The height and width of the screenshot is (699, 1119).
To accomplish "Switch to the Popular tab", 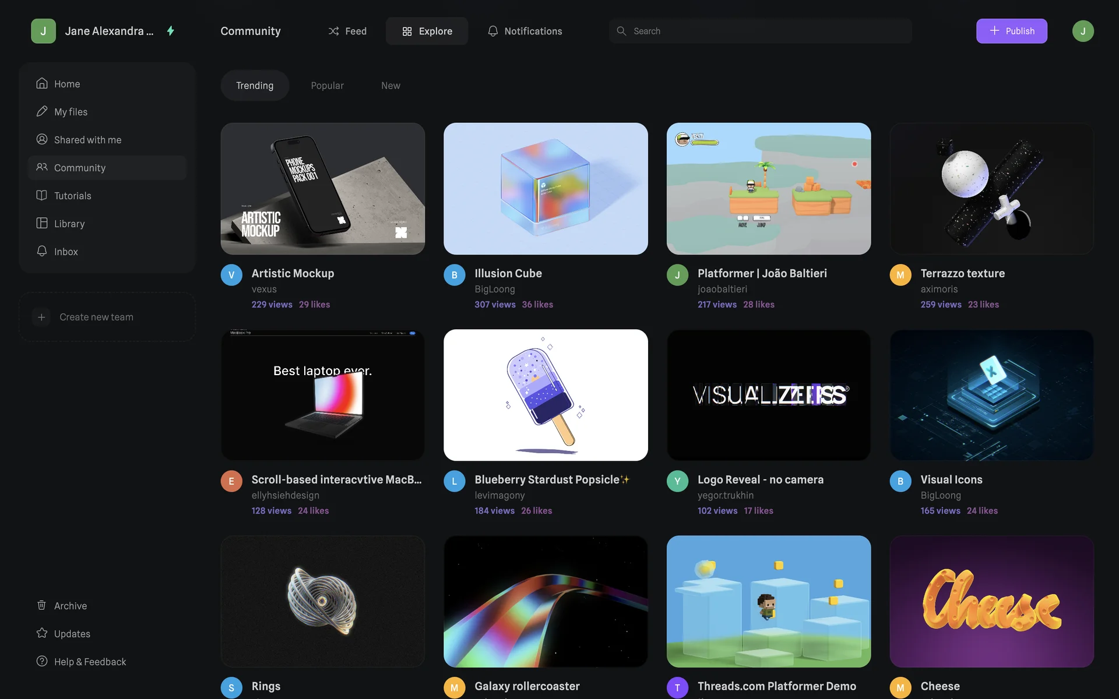I will tap(327, 86).
